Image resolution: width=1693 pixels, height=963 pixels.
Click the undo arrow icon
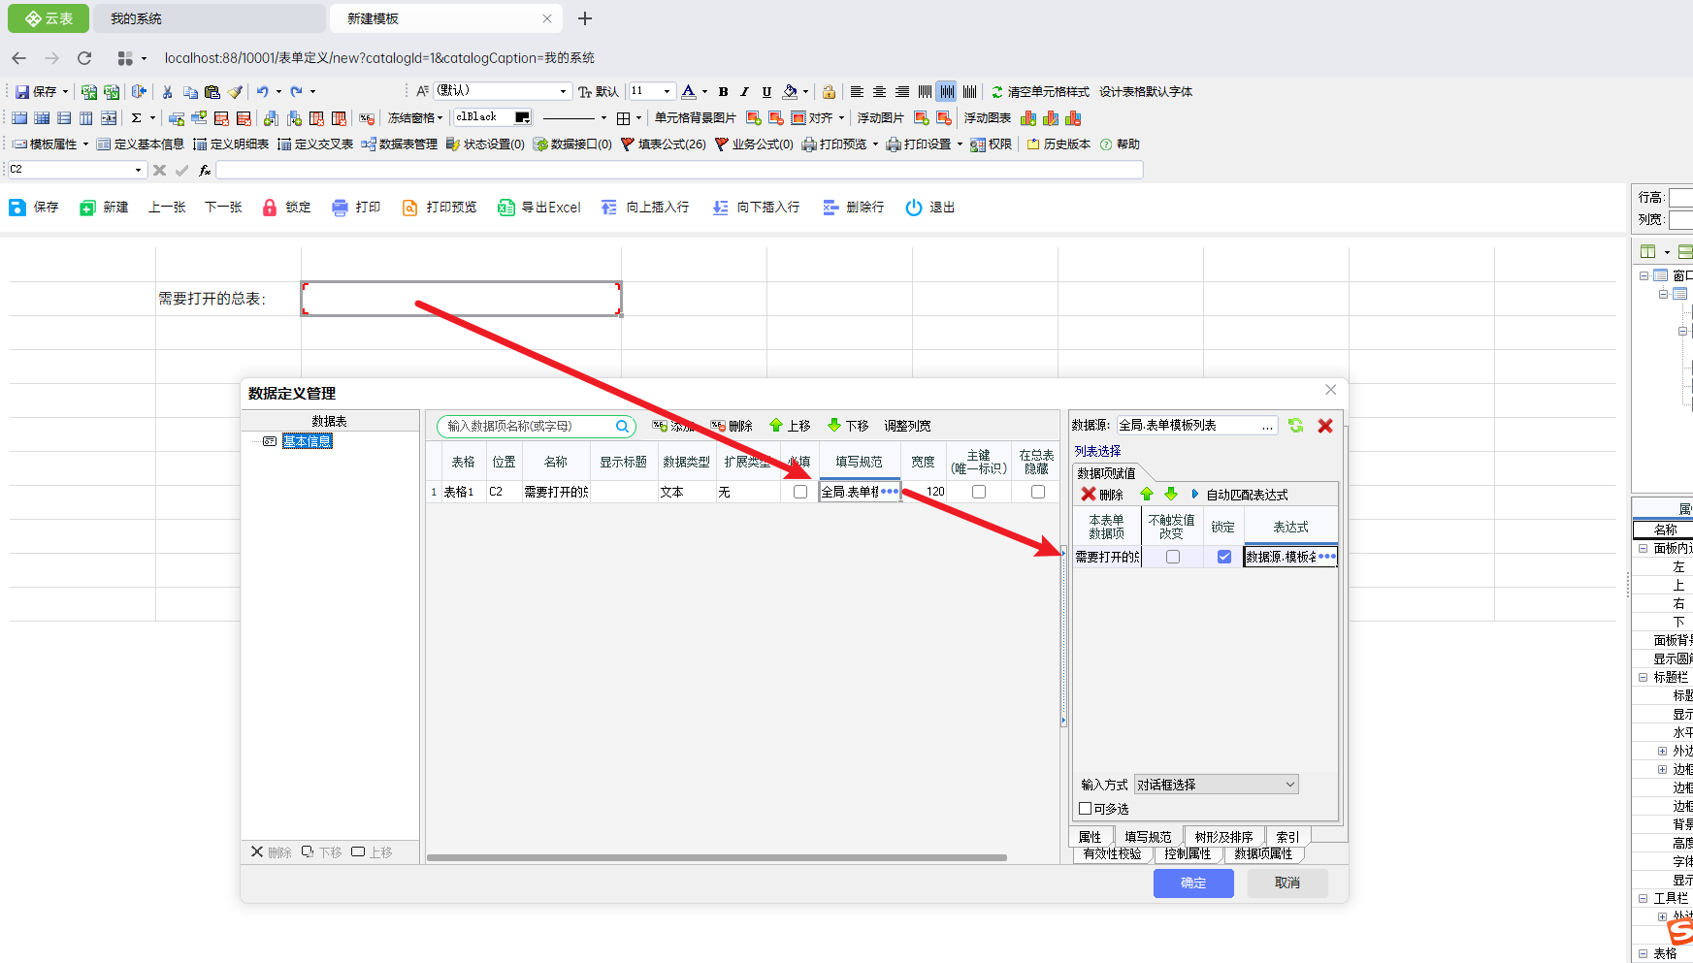pos(262,92)
